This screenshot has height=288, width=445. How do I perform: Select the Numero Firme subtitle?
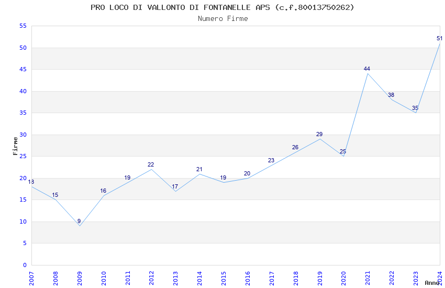click(x=223, y=19)
